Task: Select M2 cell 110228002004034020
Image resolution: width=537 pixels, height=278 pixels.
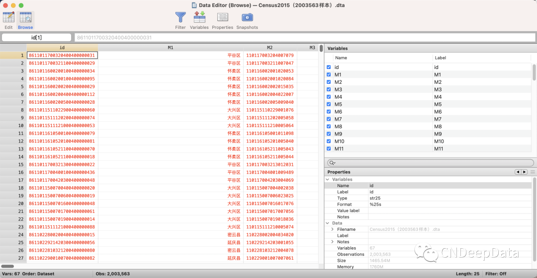Action: (270, 235)
